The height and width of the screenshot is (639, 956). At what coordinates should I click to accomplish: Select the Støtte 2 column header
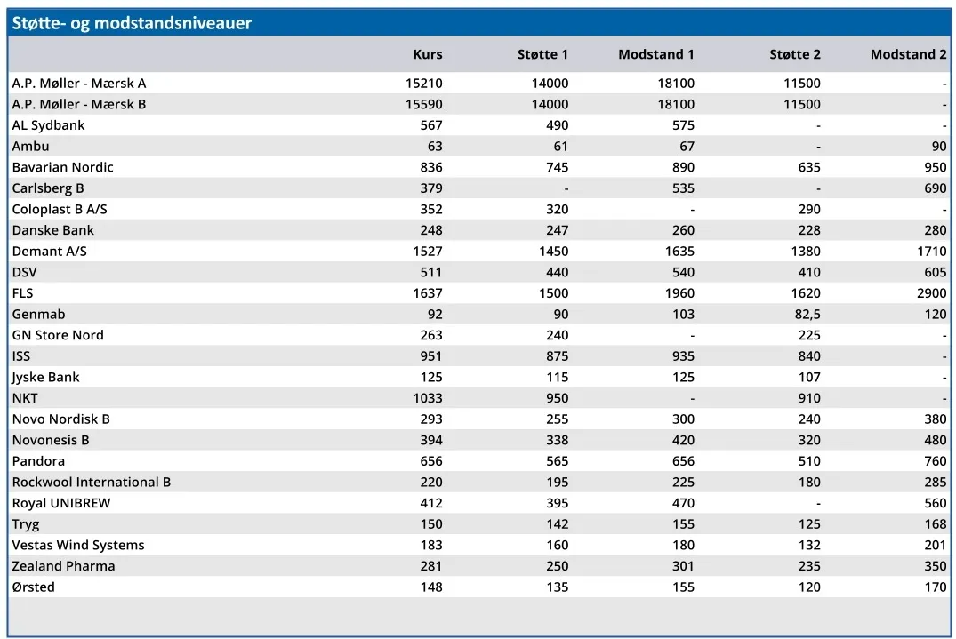[x=794, y=54]
